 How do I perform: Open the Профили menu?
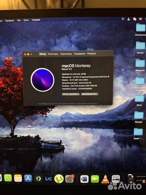pos(10,21)
